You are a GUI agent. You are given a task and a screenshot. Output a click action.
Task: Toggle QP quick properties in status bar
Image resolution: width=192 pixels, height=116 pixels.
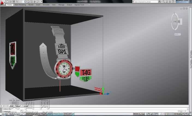[x=73, y=114]
